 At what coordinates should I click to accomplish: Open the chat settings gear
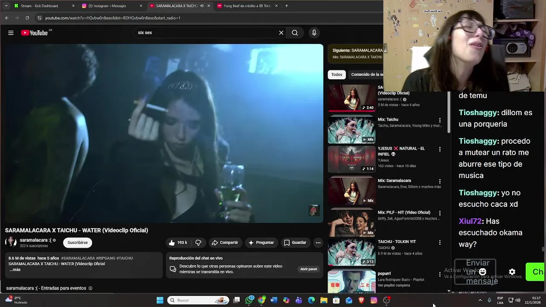tap(512, 272)
